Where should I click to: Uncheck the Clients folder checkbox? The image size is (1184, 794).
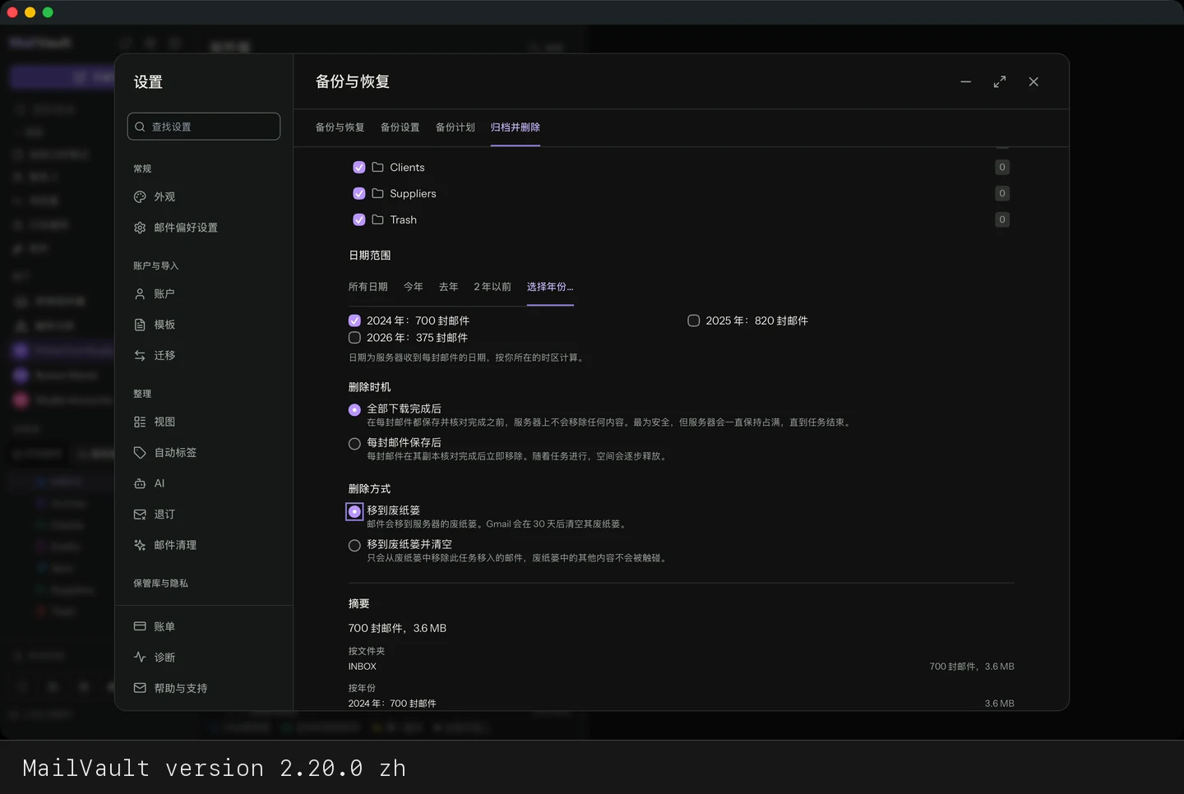(359, 168)
